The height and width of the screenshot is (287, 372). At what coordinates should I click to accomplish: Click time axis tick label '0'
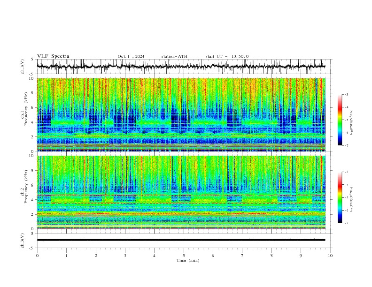(37, 256)
